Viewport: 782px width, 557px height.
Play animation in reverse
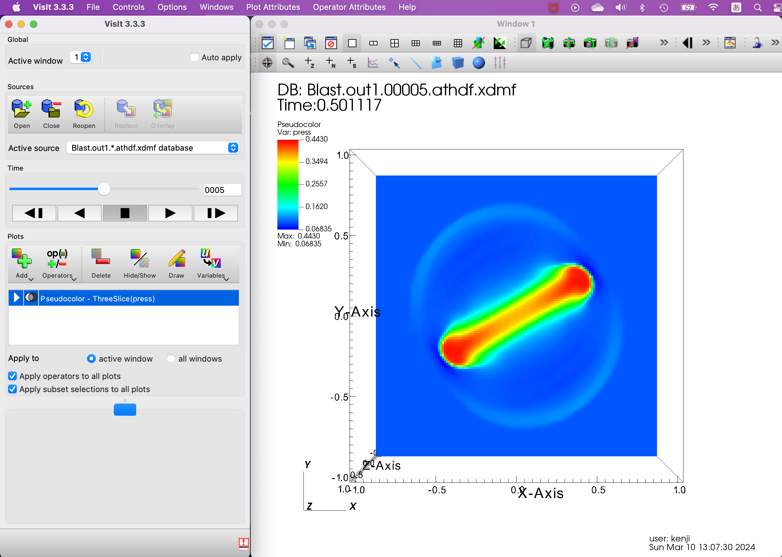click(x=80, y=213)
